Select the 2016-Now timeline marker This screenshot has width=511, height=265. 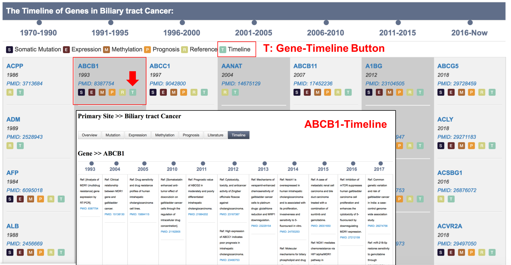point(470,23)
